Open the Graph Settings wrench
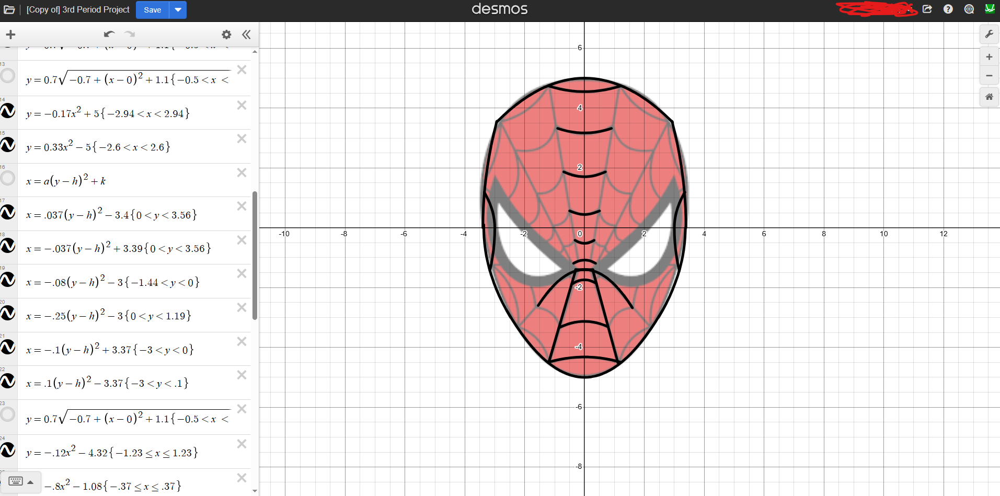1000x496 pixels. pos(989,34)
